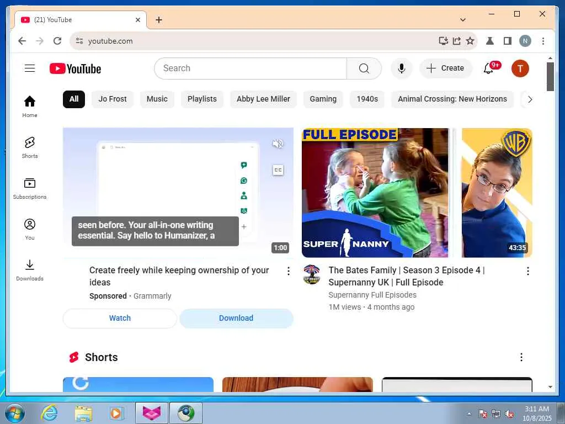Go to Home in sidebar
This screenshot has height=424, width=565.
(x=30, y=107)
